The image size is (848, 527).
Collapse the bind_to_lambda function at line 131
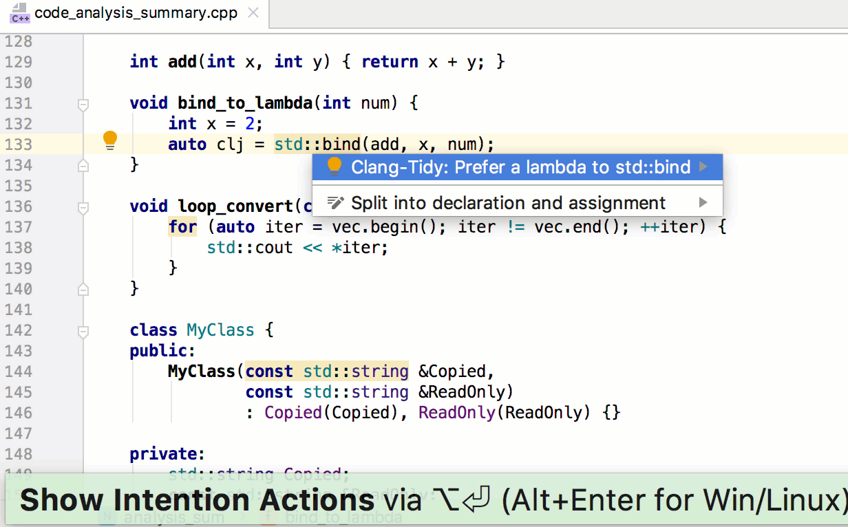pyautogui.click(x=83, y=105)
